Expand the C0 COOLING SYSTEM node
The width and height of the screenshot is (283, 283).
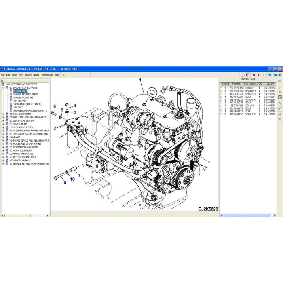[3, 114]
